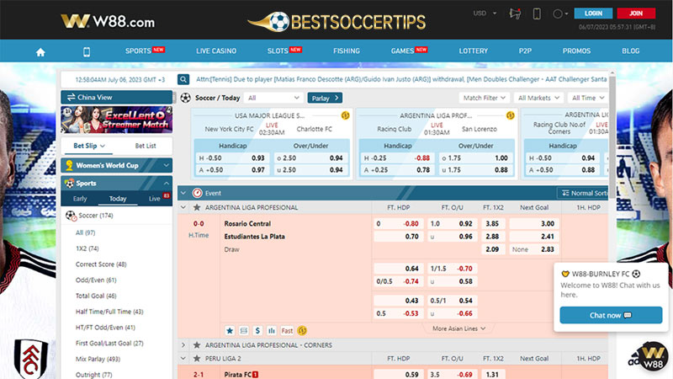Click the Parlay button
673x379 pixels.
325,98
